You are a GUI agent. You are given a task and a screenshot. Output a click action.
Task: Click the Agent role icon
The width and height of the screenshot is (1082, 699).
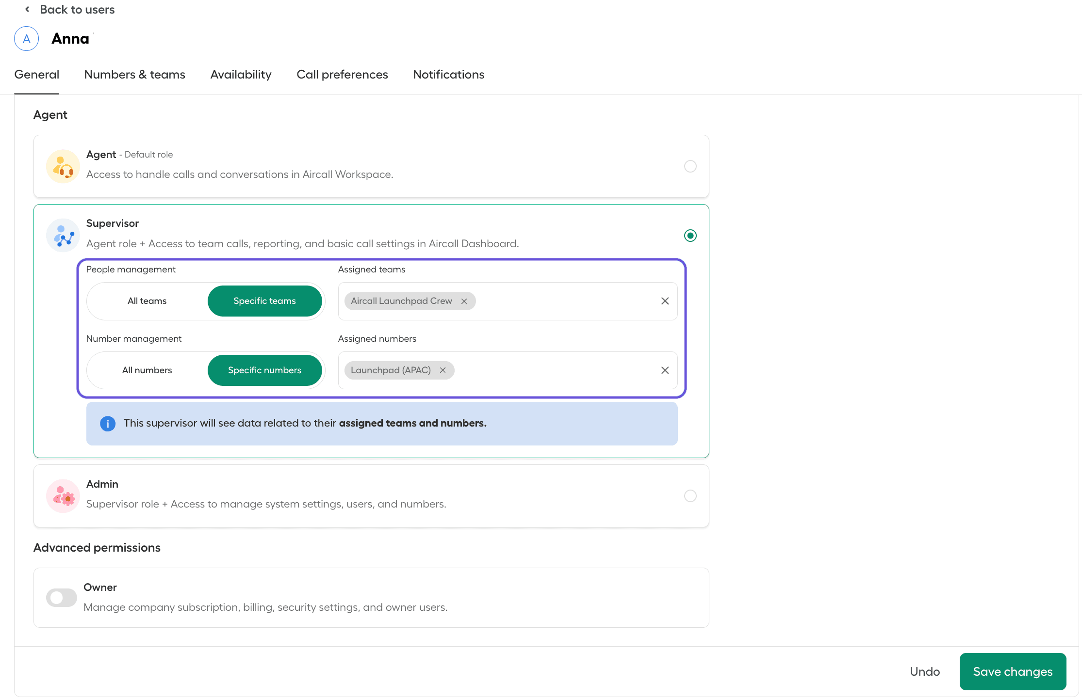(x=63, y=166)
